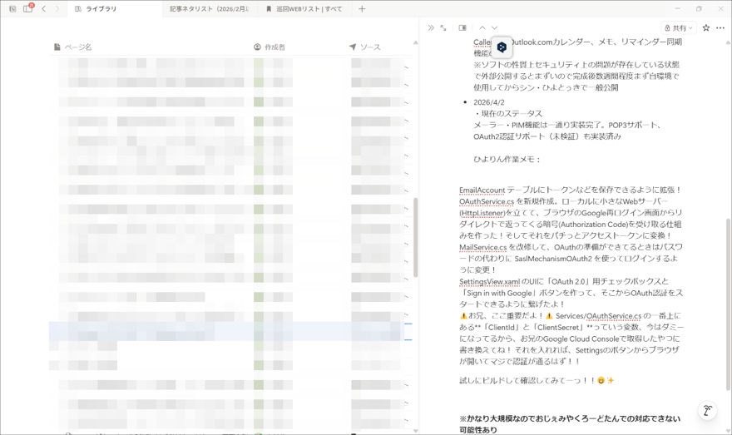Viewport: 732px width, 435px height.
Task: Switch to the 記事ネタリスト tab
Action: click(x=209, y=9)
